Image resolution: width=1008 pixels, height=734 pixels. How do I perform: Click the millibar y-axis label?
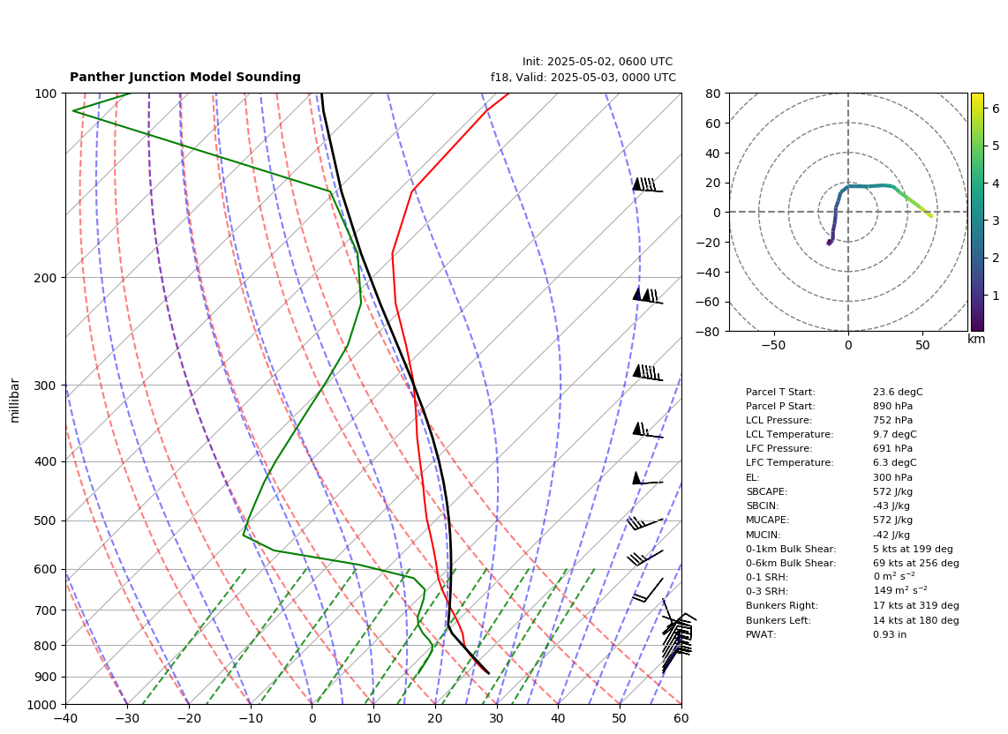pos(15,401)
